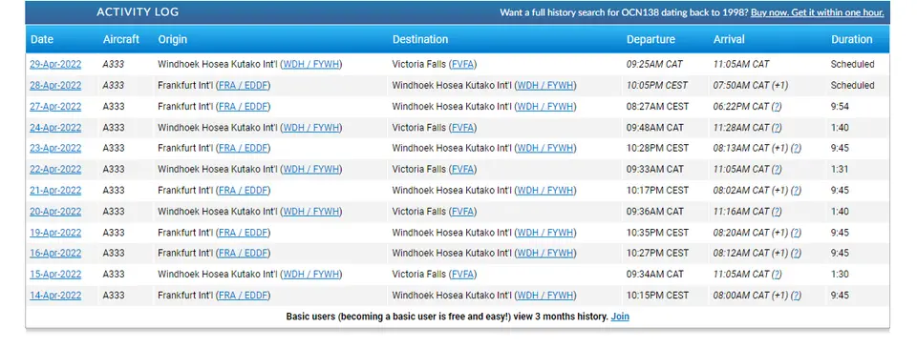Click arrival question mark in 21-Apr row
Viewport: 917px width, 348px height.
tap(796, 191)
